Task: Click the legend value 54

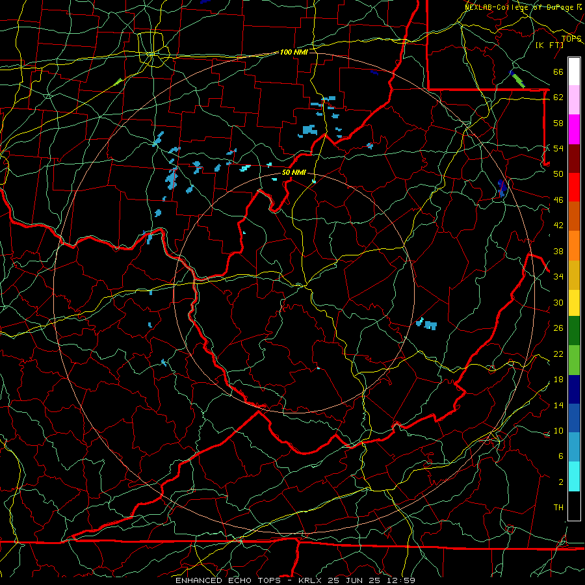Action: (x=558, y=148)
